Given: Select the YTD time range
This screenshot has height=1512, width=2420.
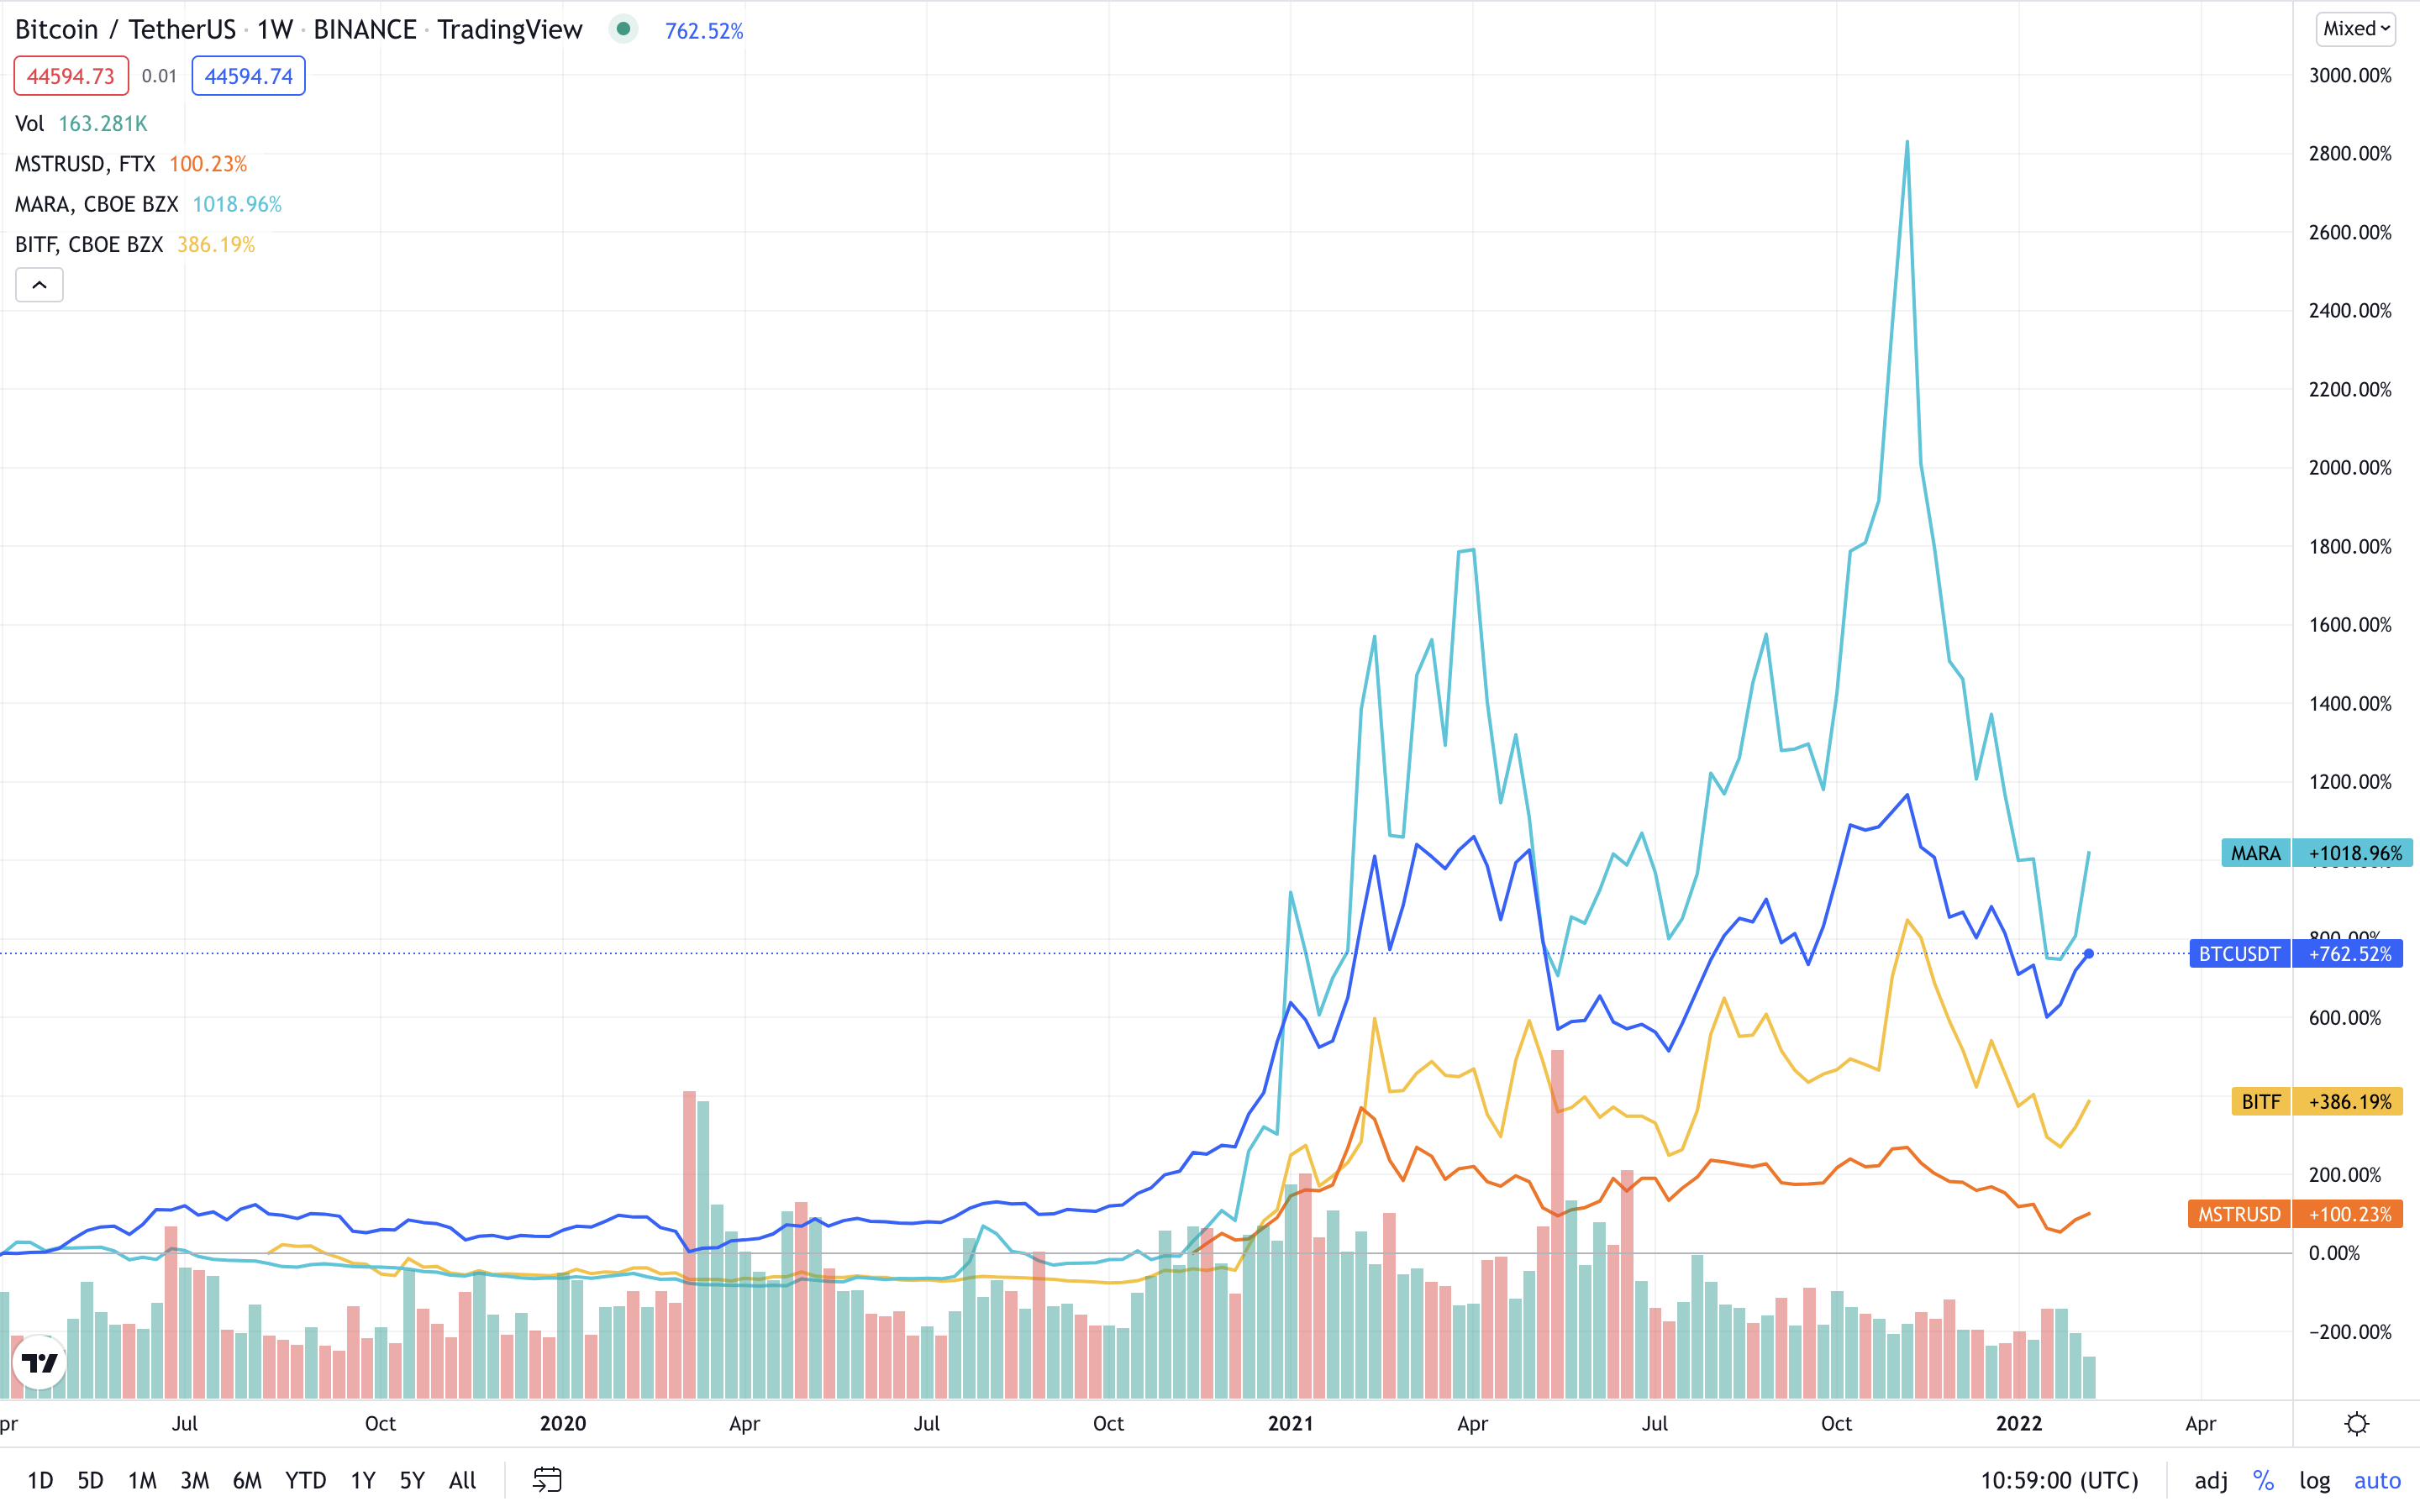Looking at the screenshot, I should coord(305,1480).
